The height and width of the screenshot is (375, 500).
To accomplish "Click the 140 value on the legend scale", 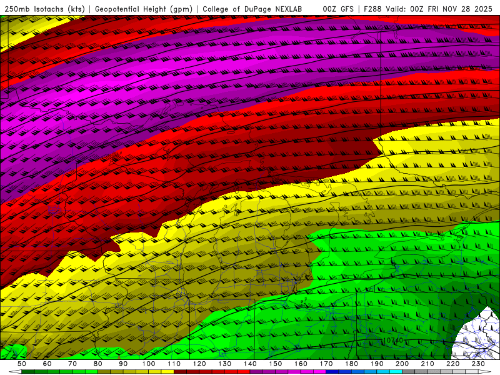I will (x=250, y=364).
